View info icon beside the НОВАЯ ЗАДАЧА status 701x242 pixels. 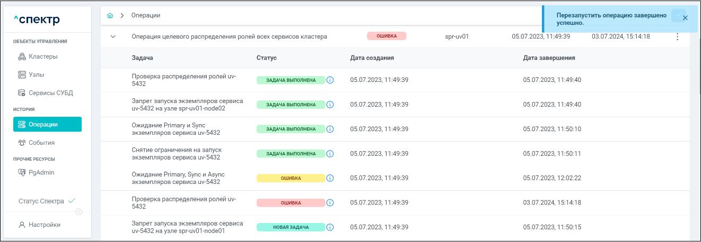[x=330, y=227]
